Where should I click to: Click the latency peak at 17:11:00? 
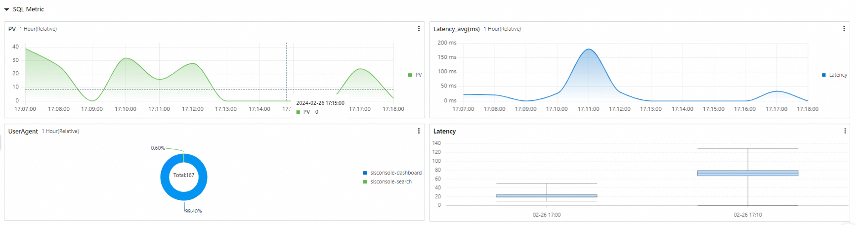coord(589,49)
